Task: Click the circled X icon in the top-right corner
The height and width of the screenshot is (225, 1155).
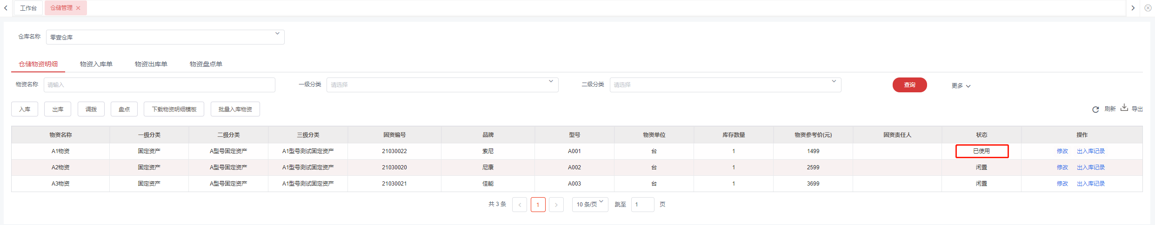Action: pos(1148,8)
